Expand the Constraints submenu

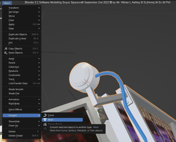coord(21,75)
